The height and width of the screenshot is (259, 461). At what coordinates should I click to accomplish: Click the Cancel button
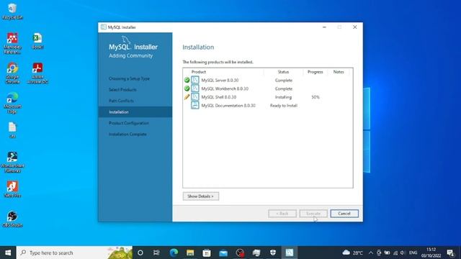point(344,214)
